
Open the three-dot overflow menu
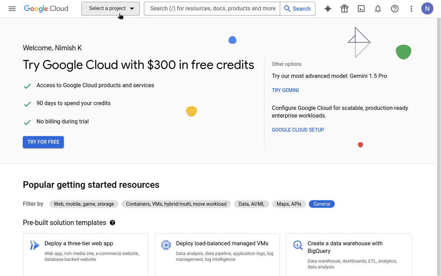[411, 9]
